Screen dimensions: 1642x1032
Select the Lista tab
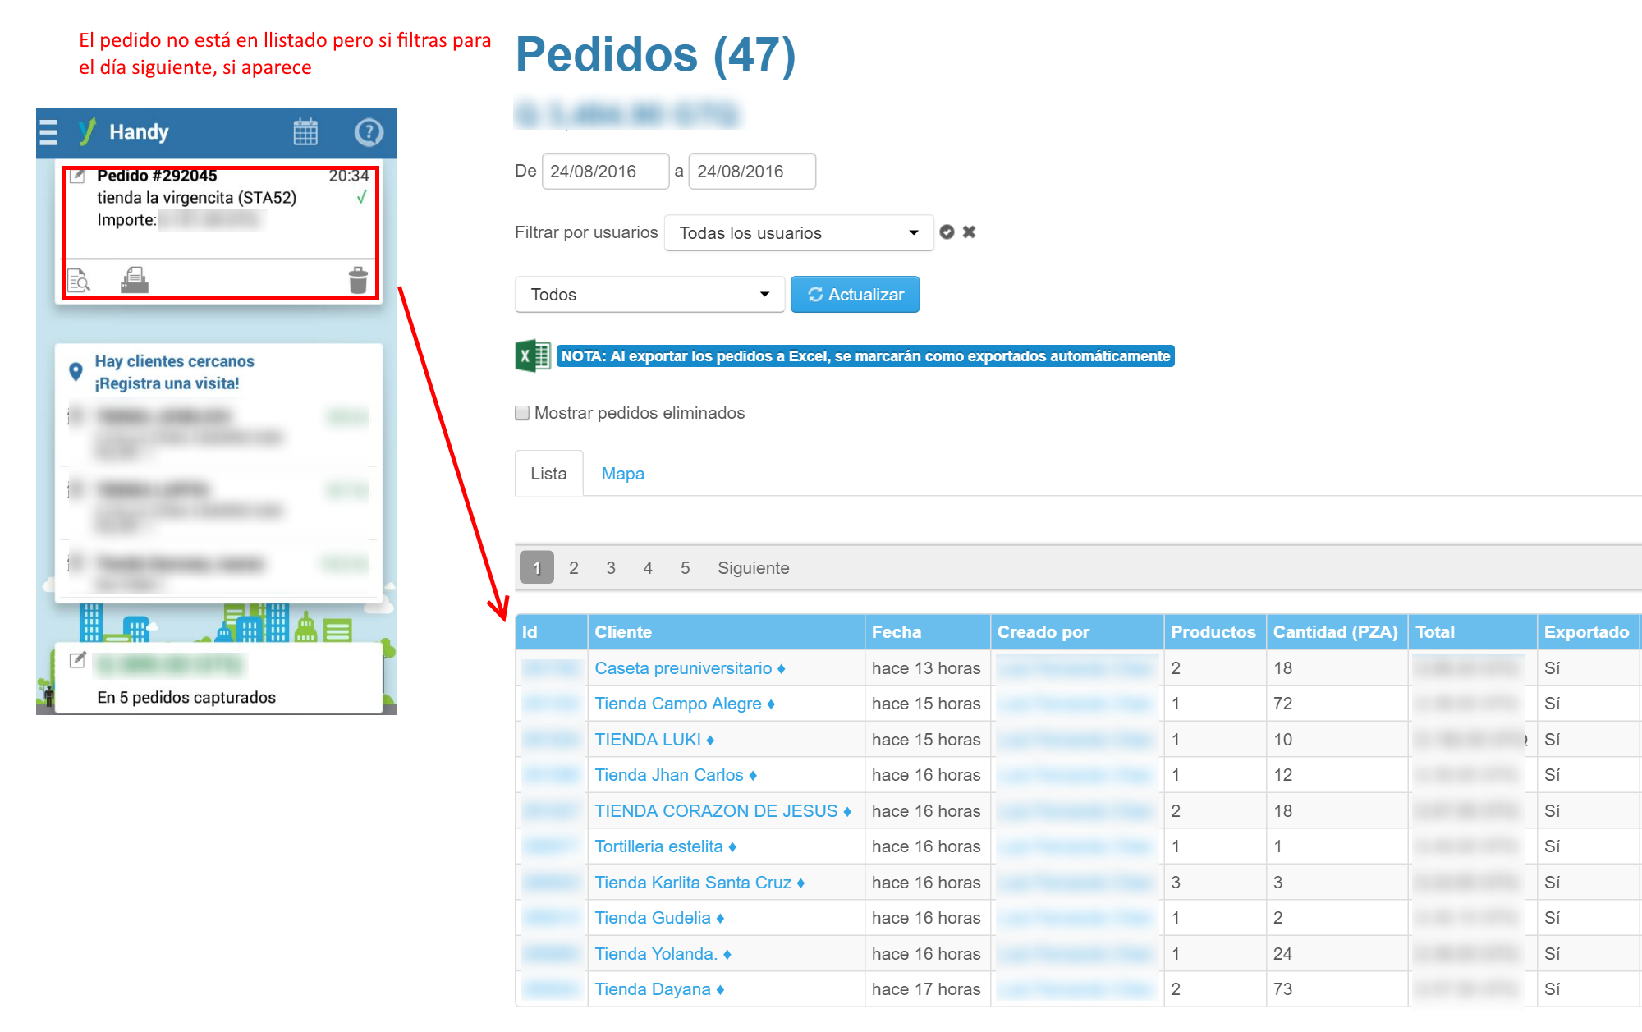548,474
